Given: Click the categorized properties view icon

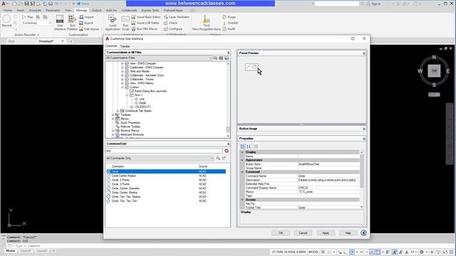Looking at the screenshot, I should point(243,146).
